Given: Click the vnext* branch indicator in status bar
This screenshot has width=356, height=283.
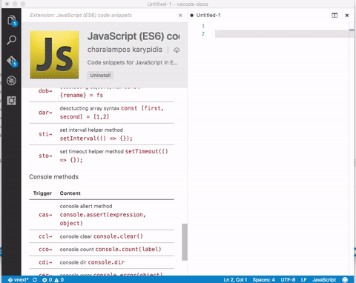Looking at the screenshot, I should click(x=19, y=279).
